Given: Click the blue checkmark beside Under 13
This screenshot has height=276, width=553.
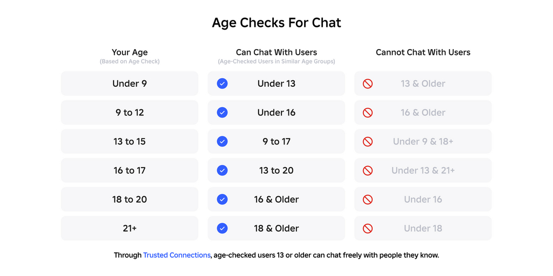Looking at the screenshot, I should (222, 84).
